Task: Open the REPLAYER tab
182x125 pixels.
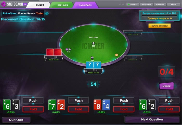Action: pos(63,5)
